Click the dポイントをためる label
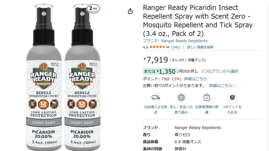The width and height of the screenshot is (269, 151). 232,109
